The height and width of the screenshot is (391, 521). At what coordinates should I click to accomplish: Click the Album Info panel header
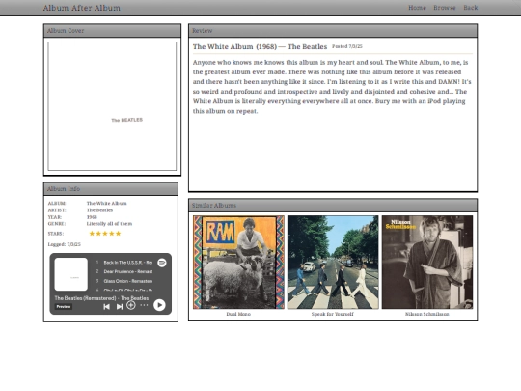[111, 189]
